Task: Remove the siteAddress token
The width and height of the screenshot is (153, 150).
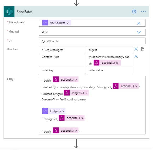Action: [67, 23]
